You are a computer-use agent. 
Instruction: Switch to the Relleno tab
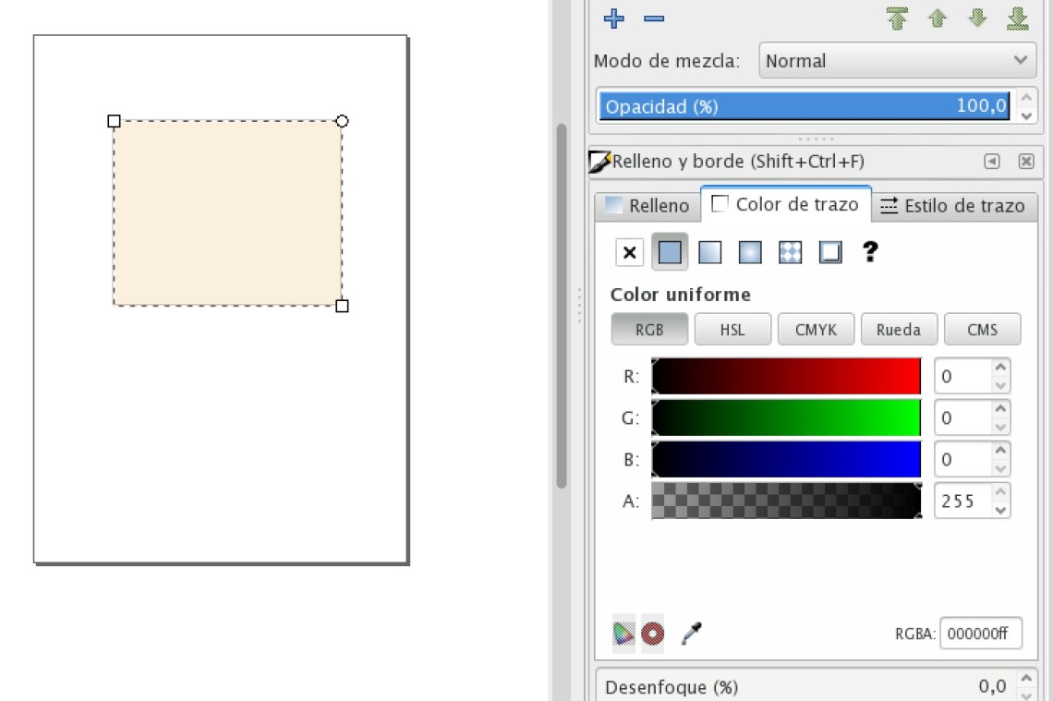(656, 205)
